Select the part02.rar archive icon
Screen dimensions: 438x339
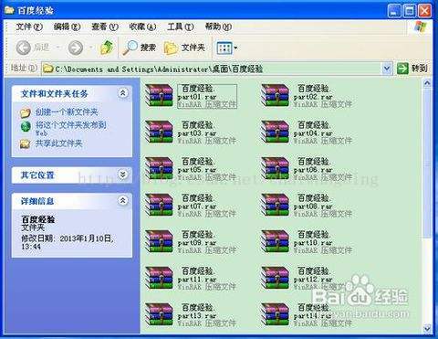(x=275, y=95)
